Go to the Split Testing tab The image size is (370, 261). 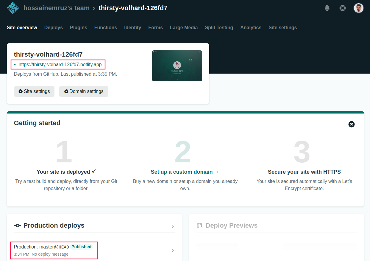click(219, 27)
